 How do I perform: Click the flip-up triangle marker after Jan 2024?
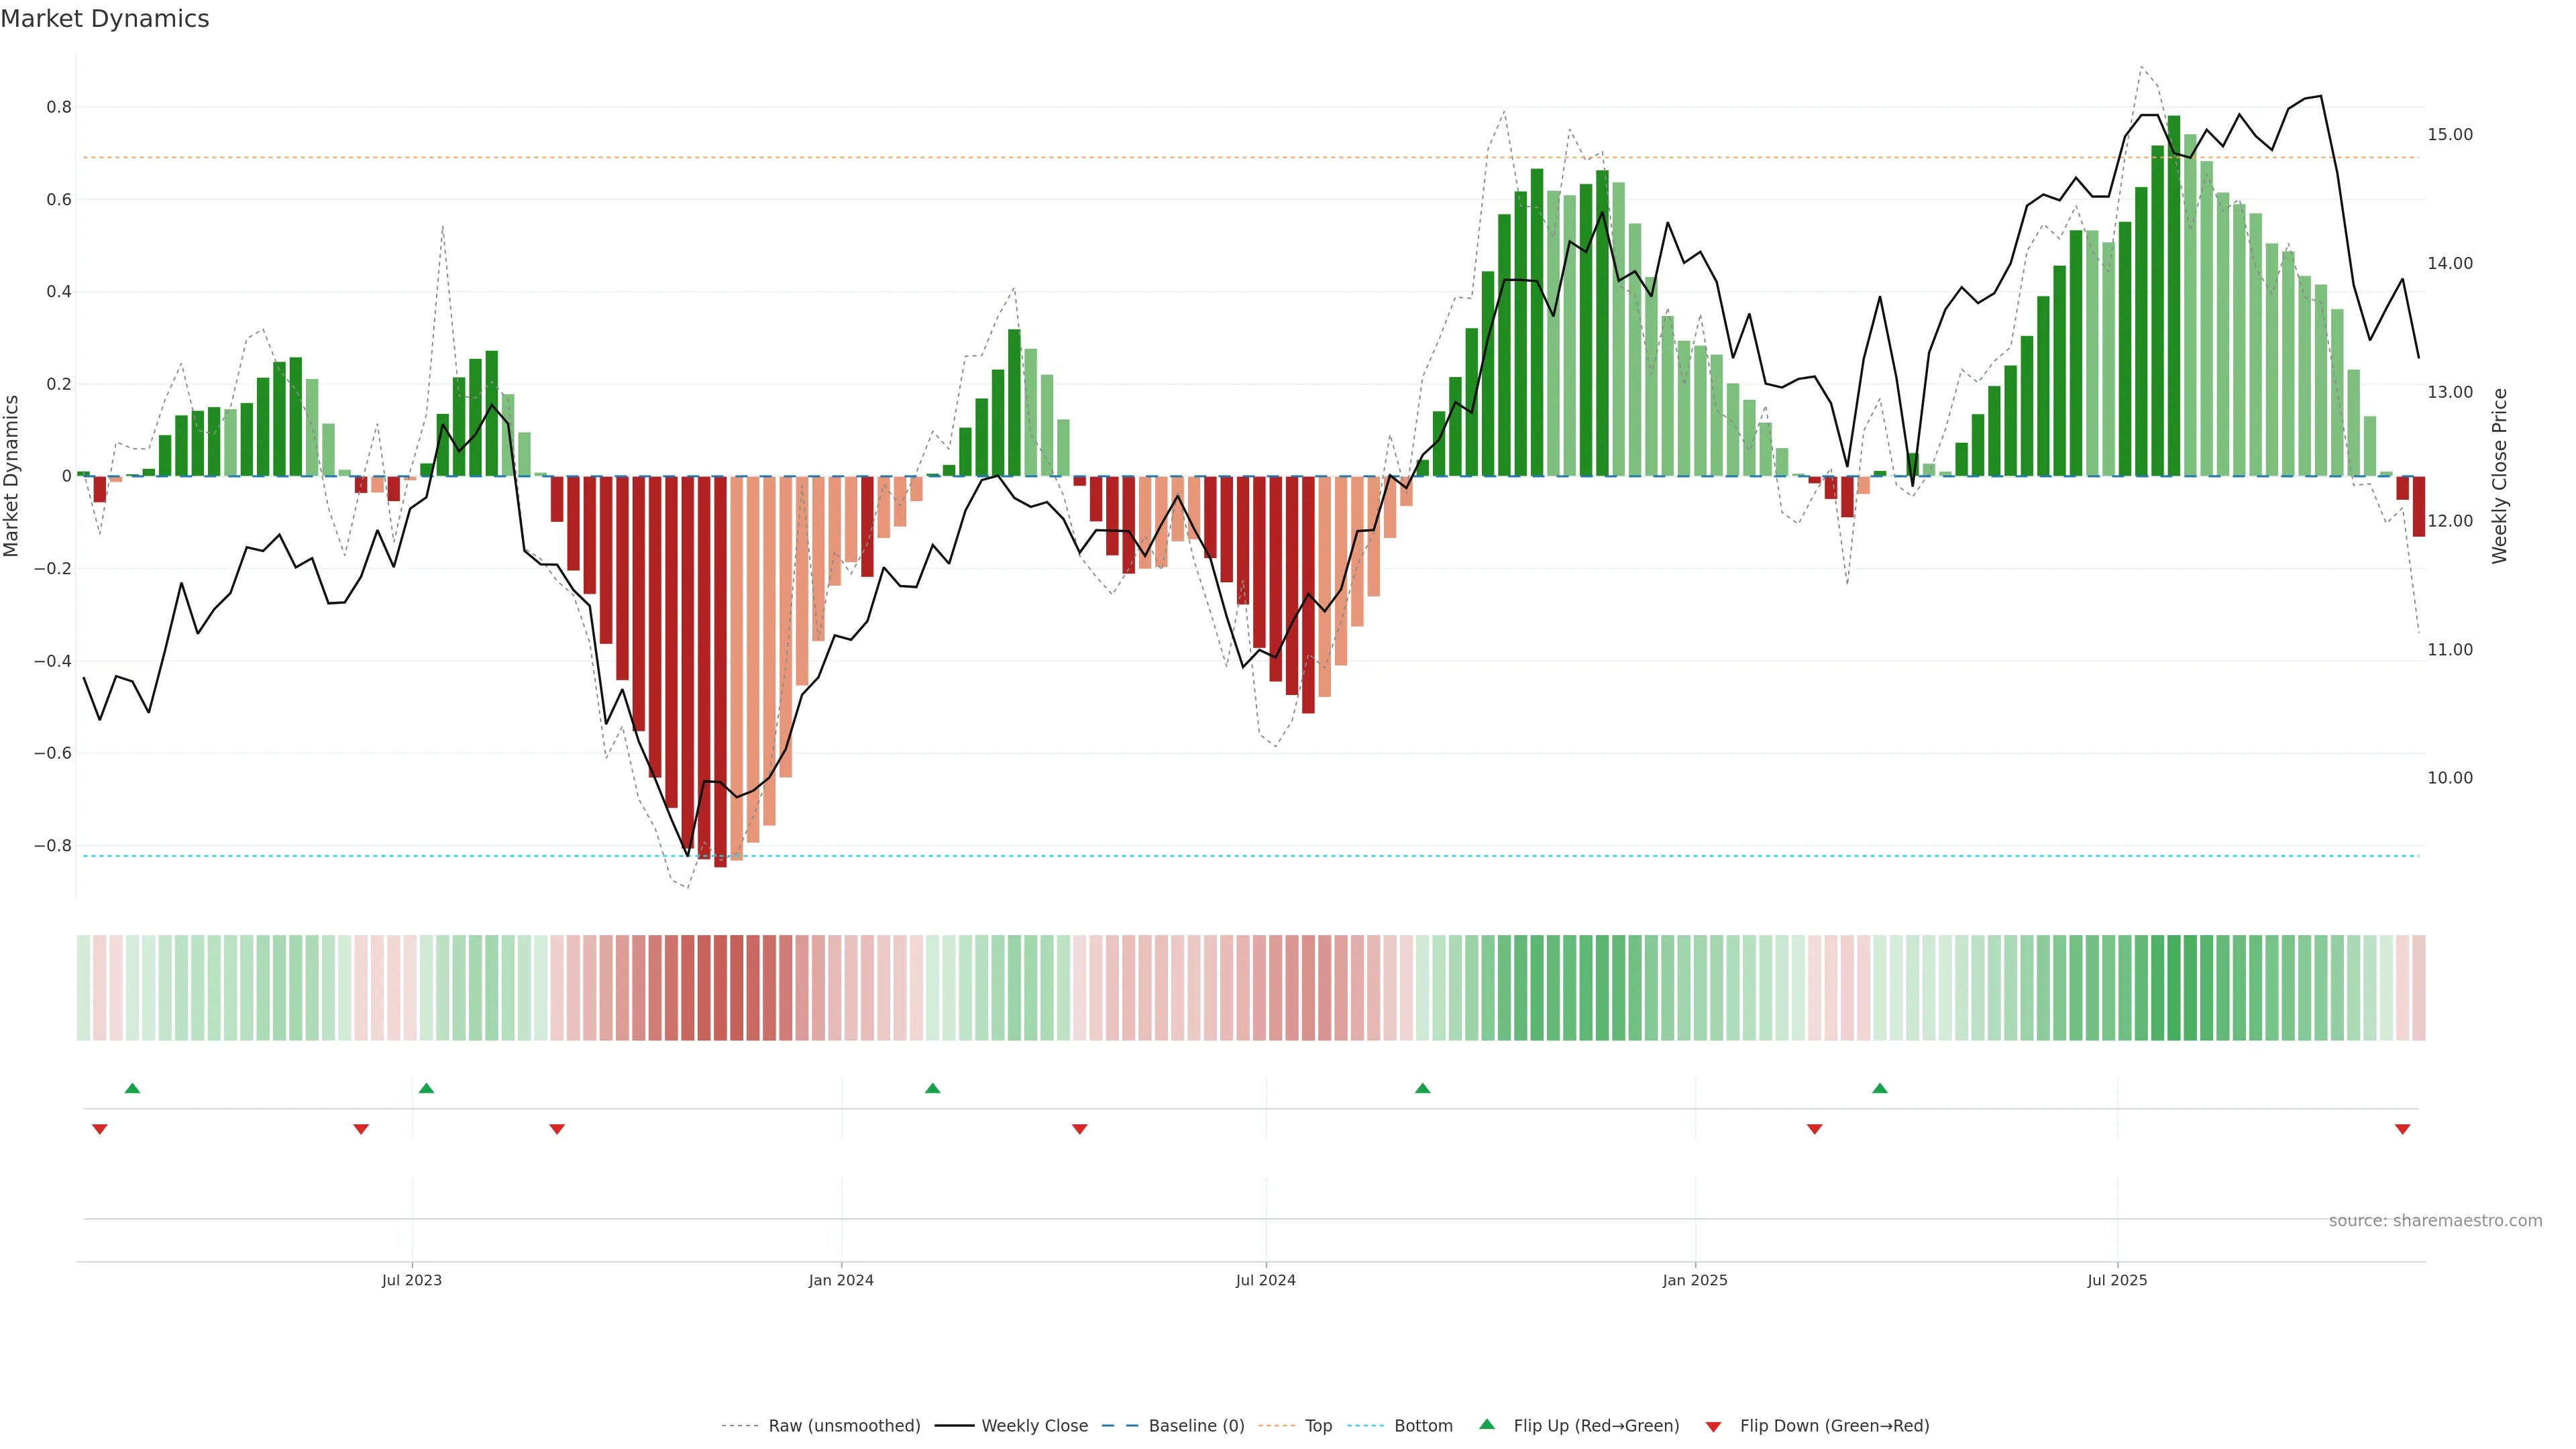(x=932, y=1088)
